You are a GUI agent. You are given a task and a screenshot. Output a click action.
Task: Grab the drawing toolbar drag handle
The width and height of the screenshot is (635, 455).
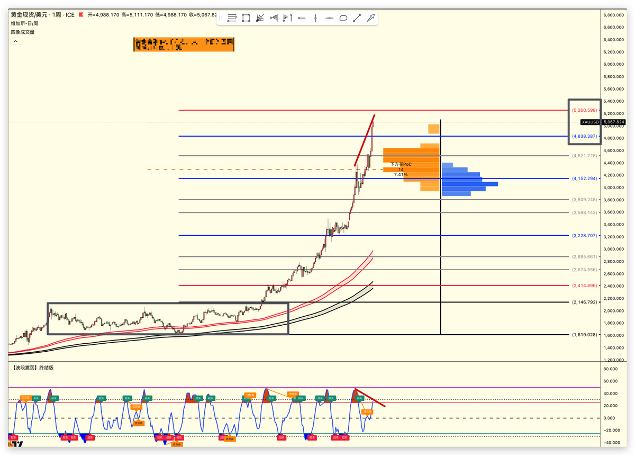[221, 18]
